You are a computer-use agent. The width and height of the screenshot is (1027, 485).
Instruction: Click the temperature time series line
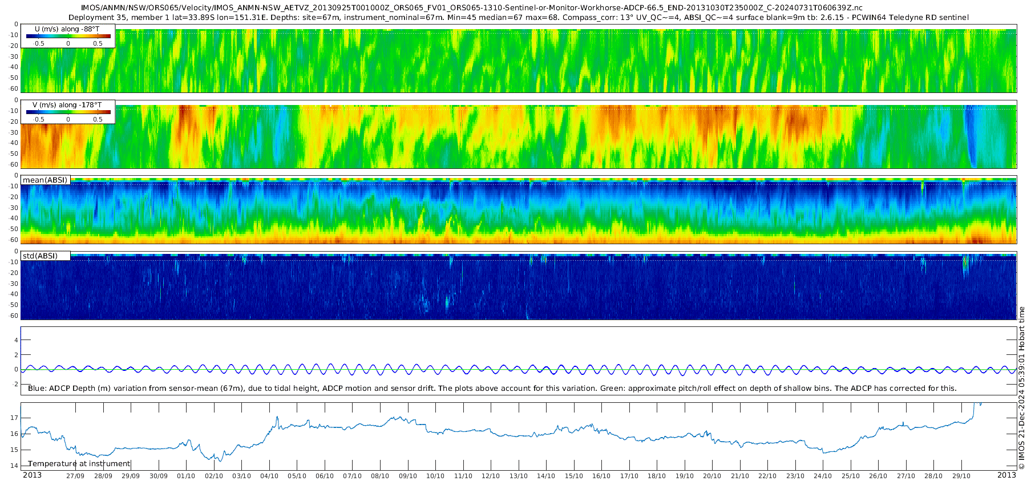pos(519,436)
